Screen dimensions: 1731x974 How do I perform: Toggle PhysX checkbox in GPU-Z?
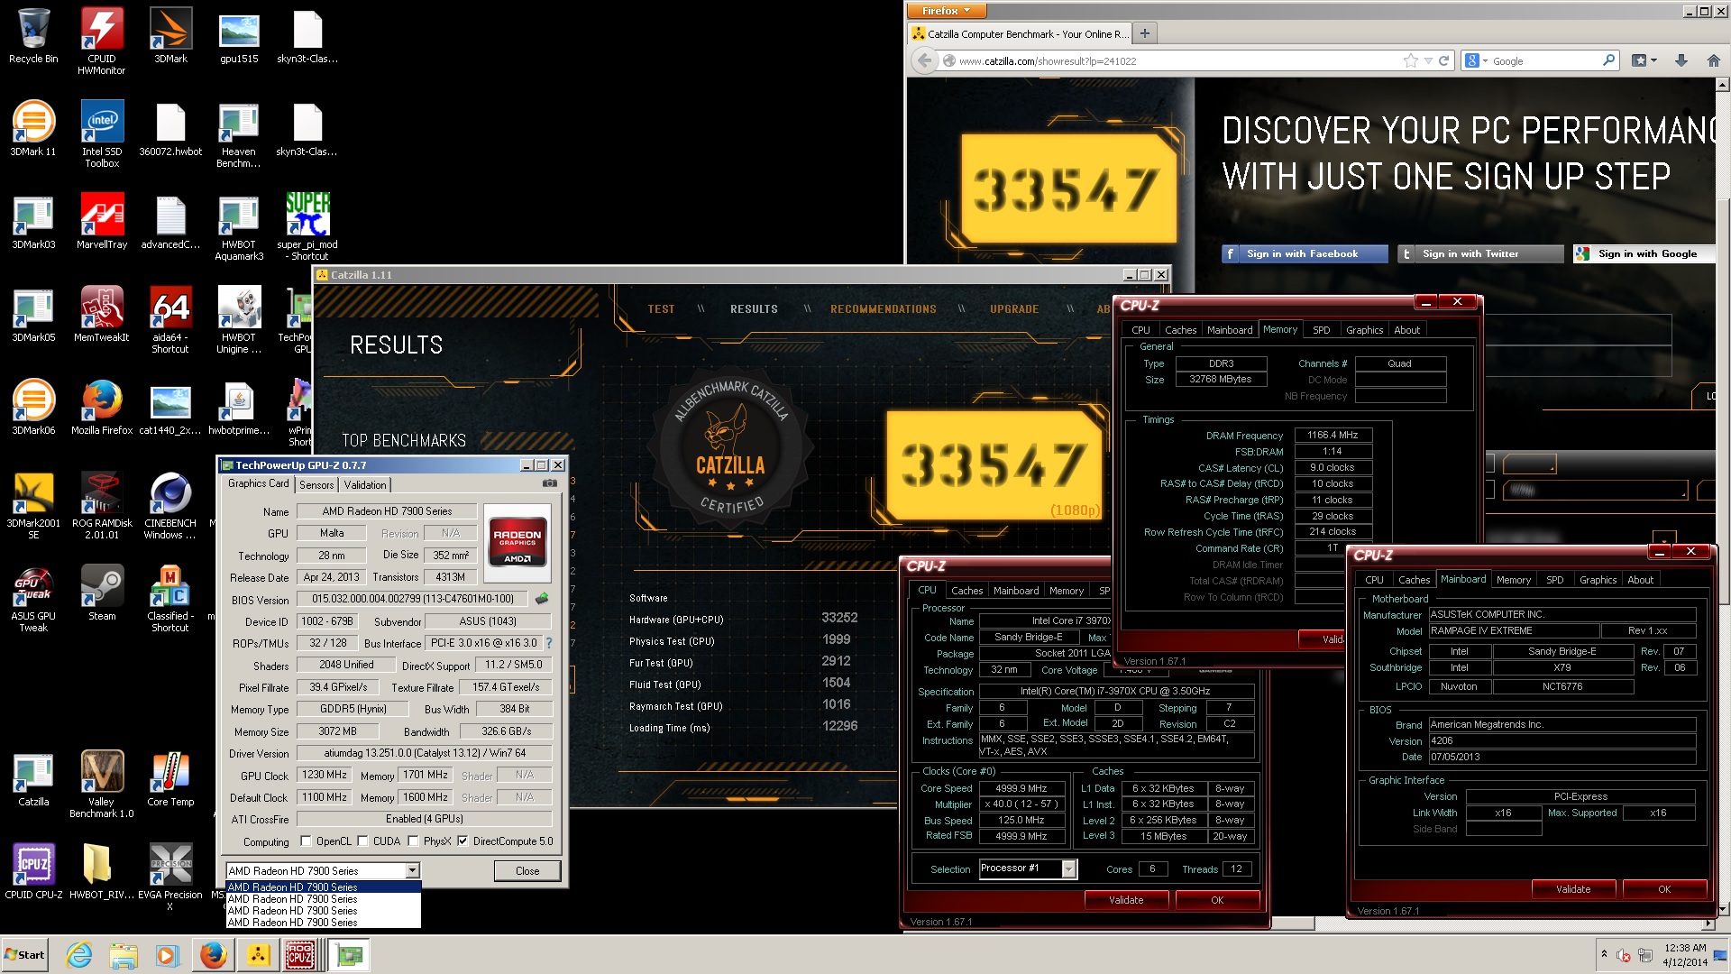(413, 841)
